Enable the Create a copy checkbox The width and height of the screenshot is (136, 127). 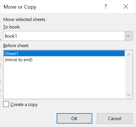(x=6, y=104)
